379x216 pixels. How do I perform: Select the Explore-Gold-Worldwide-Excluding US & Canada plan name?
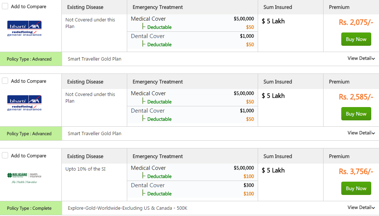click(x=127, y=208)
